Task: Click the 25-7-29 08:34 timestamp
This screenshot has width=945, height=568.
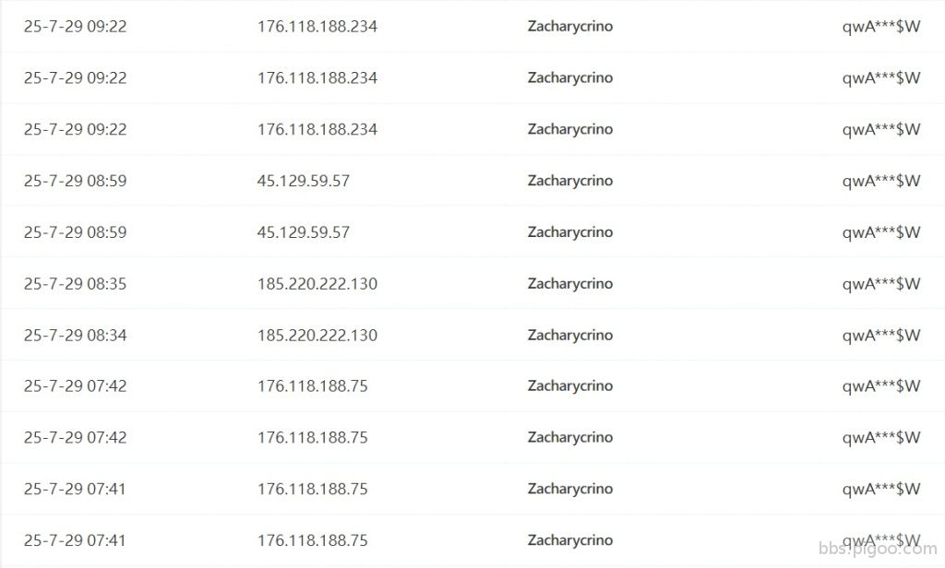Action: coord(76,336)
